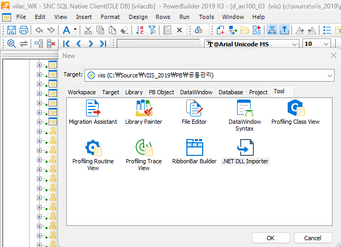The image size is (341, 247).
Task: Click the Undo arrow icon
Action: [x=39, y=30]
